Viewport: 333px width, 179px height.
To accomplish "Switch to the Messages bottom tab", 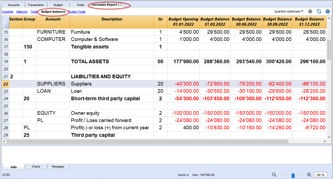I will click(58, 167).
